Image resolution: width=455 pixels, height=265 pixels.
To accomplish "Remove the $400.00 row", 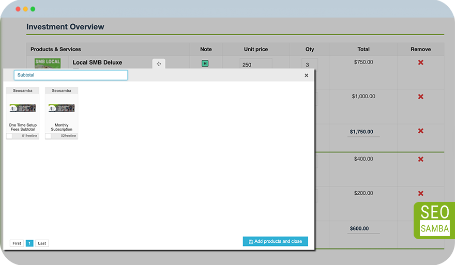I will pos(420,159).
